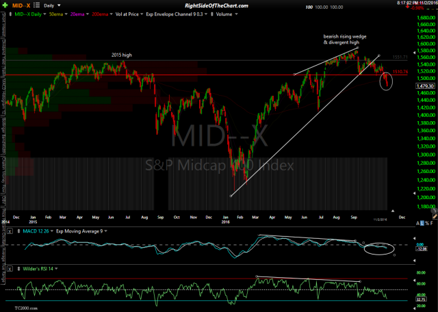Click the pencil drawing tools icon
This screenshot has width=438, height=312.
435,216
